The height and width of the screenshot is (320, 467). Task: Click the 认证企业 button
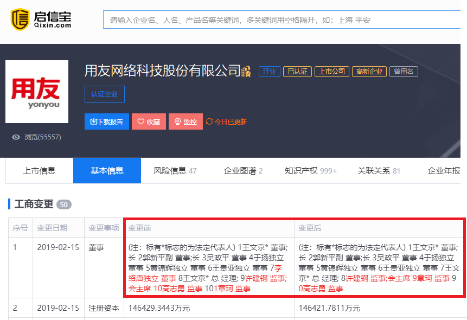(104, 94)
